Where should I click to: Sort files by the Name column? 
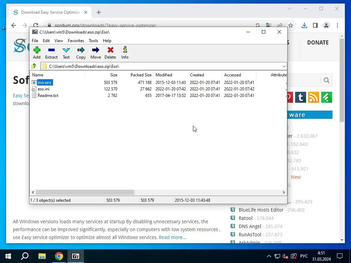57,75
